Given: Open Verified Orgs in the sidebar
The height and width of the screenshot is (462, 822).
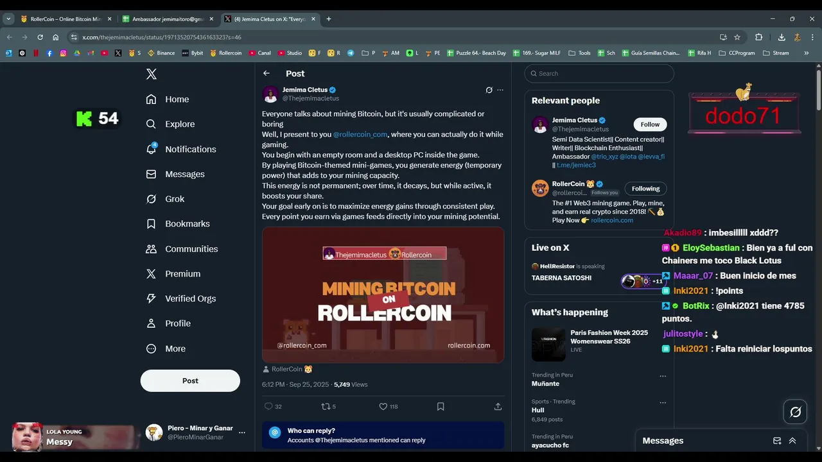Looking at the screenshot, I should click(x=181, y=298).
